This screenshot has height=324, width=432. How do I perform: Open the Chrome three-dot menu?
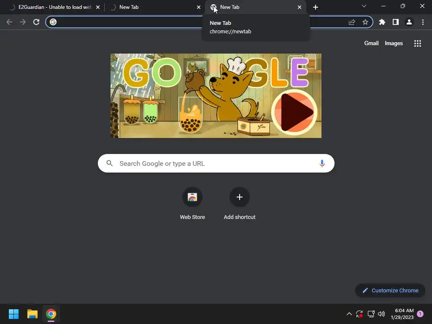423,22
